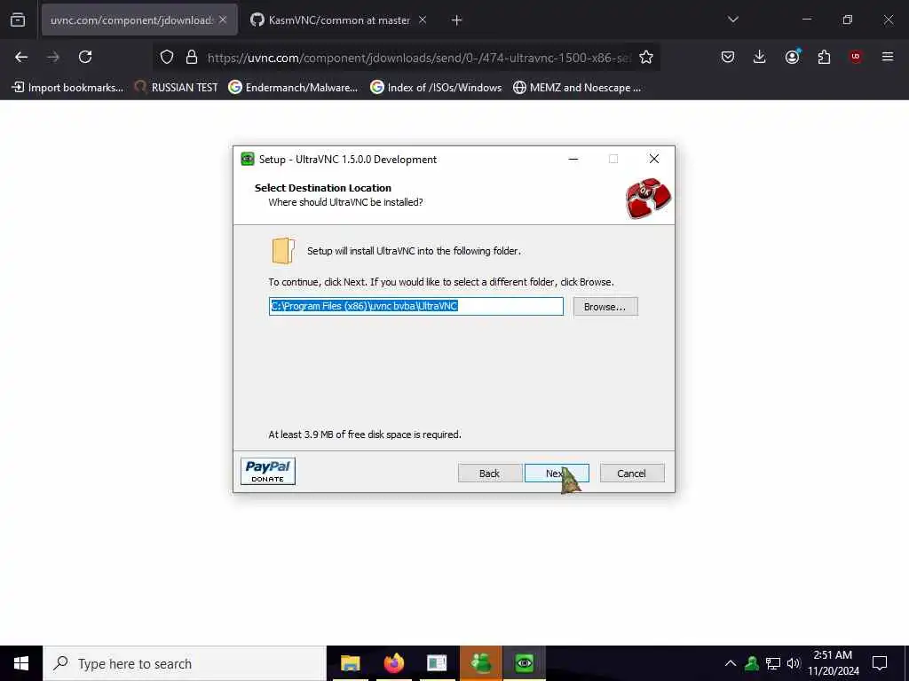Screen dimensions: 909x681
Task: Open the UltraVNC eye icon in taskbar
Action: pos(524,663)
